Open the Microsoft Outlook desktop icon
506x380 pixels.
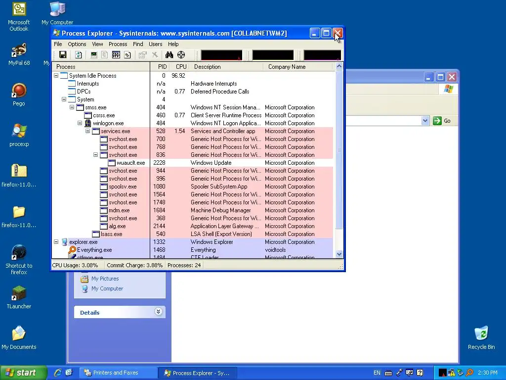(19, 16)
